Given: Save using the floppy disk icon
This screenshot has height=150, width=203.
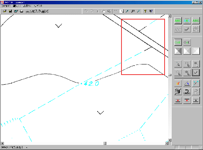Looking at the screenshot, I should [10, 11].
